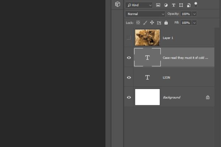Filter layers by smart object icon

(x=189, y=5)
